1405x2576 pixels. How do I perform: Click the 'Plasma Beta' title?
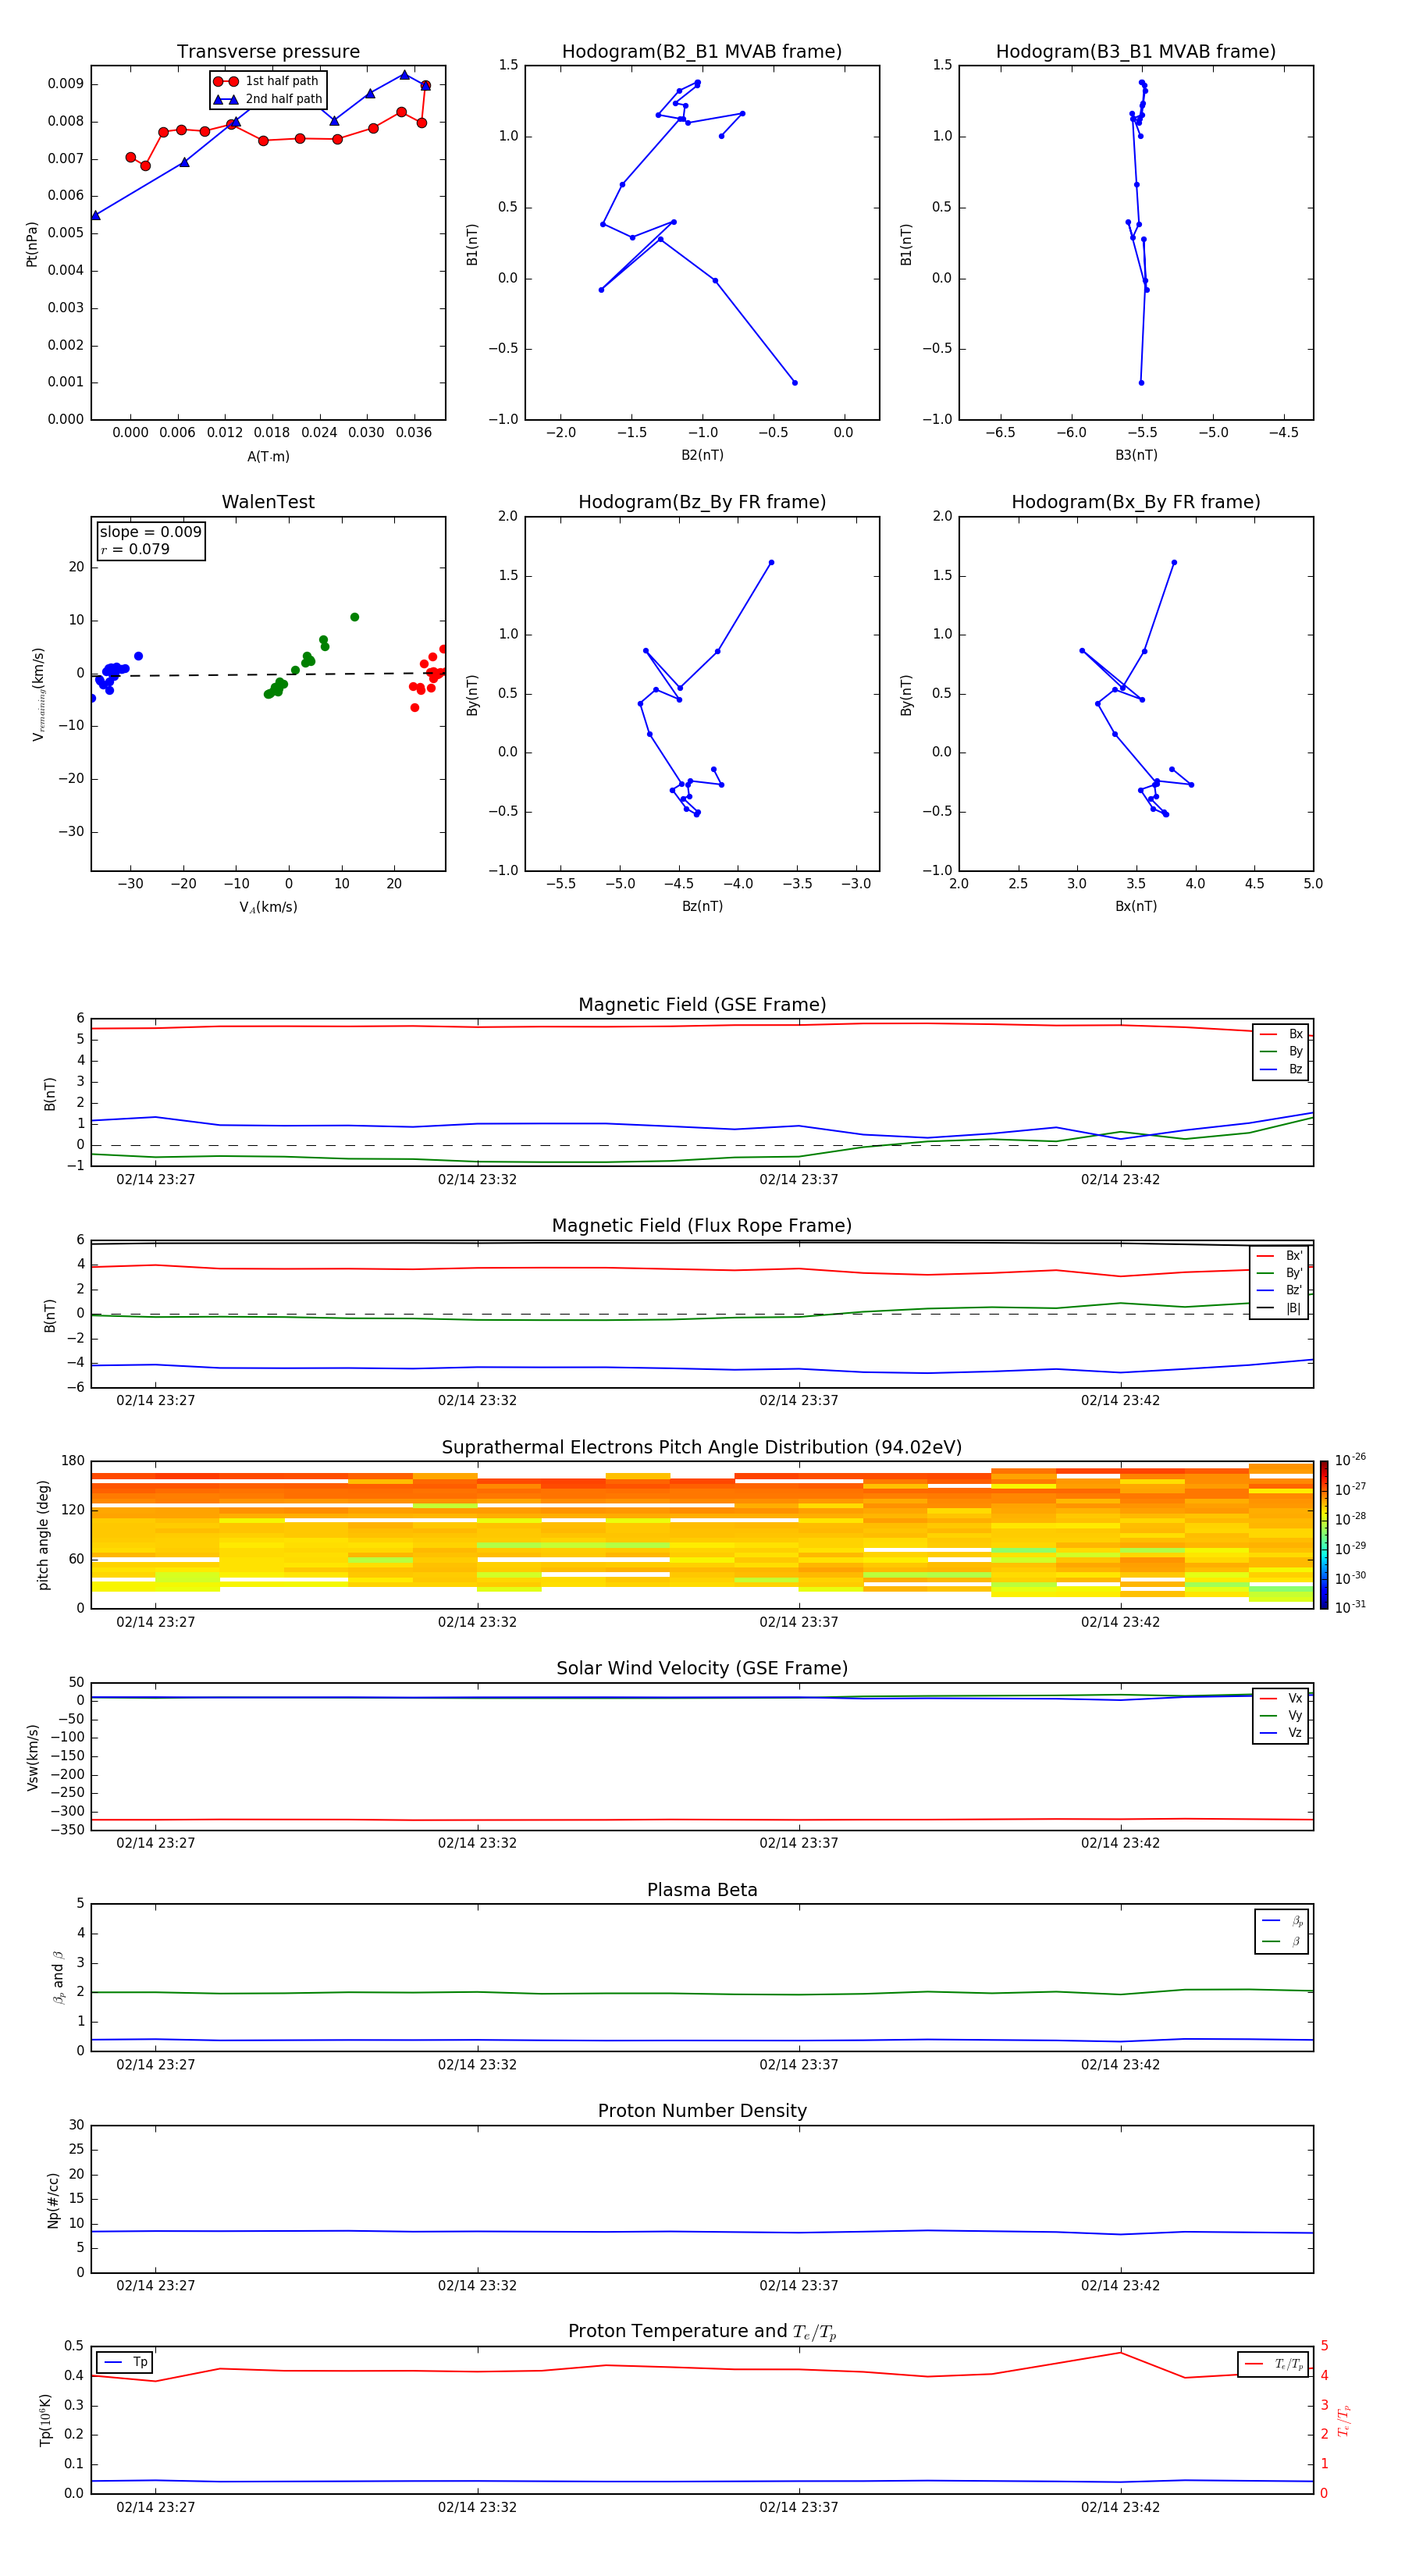[702, 1890]
